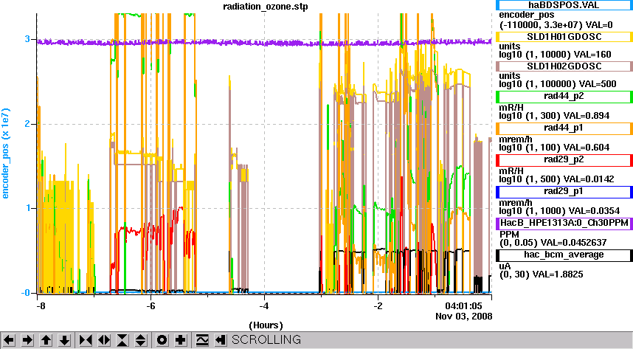The image size is (633, 349).
Task: Click the y-axis value 3 label
Action: (27, 39)
